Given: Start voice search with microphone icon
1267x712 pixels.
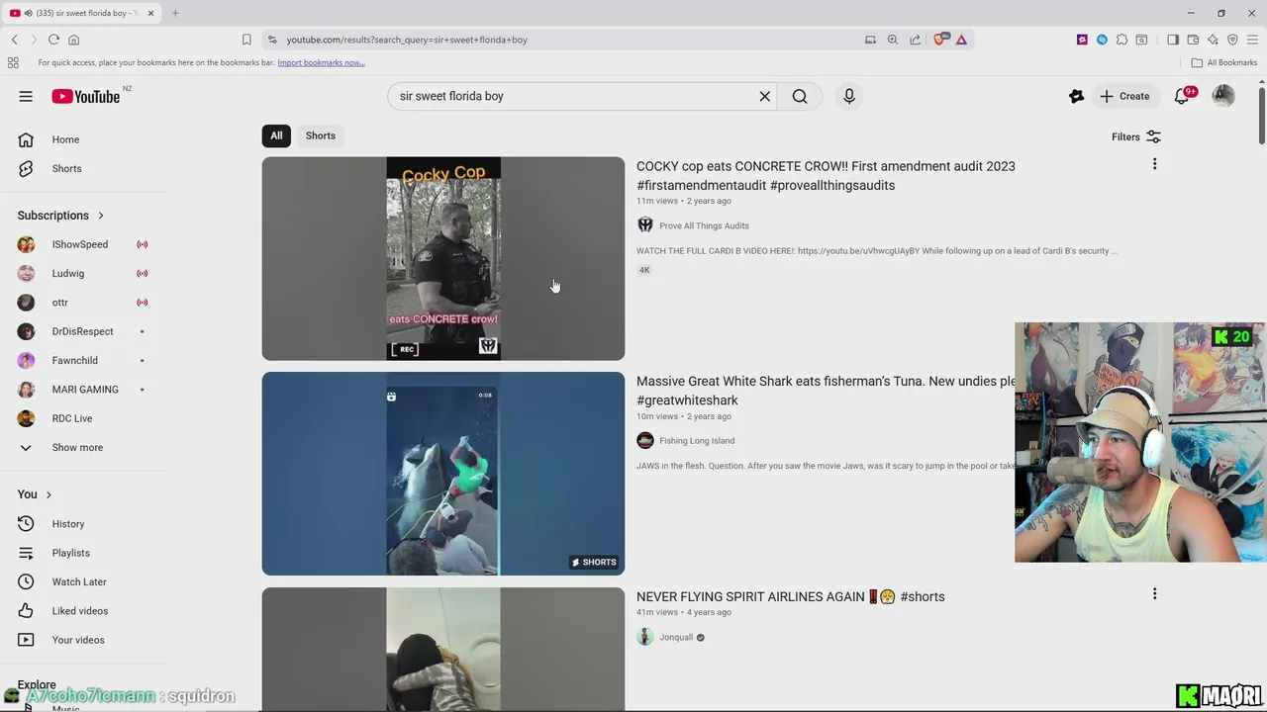Looking at the screenshot, I should pos(848,96).
